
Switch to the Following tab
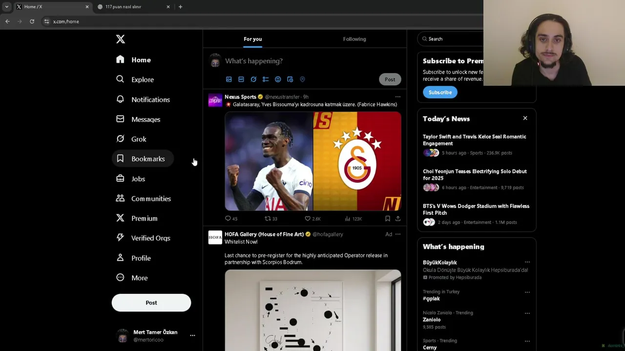354,39
